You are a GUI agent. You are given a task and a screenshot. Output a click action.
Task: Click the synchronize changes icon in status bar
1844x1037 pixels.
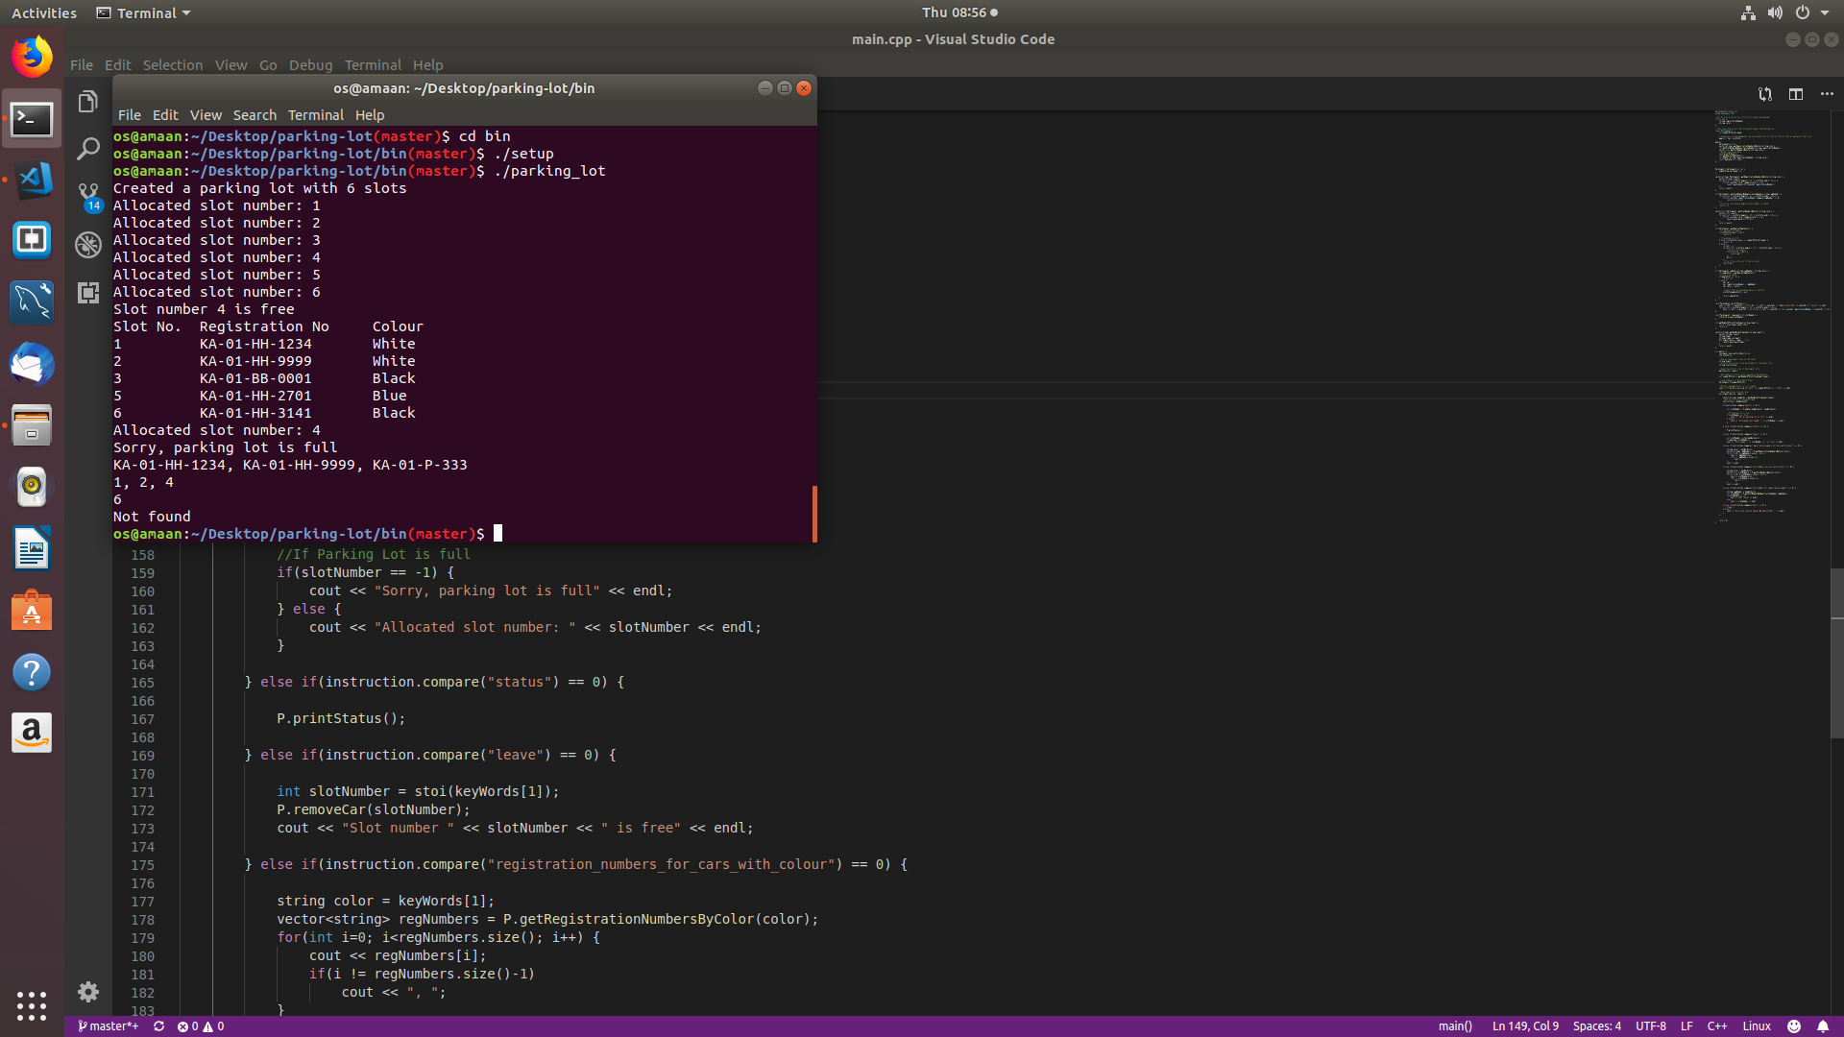point(158,1026)
